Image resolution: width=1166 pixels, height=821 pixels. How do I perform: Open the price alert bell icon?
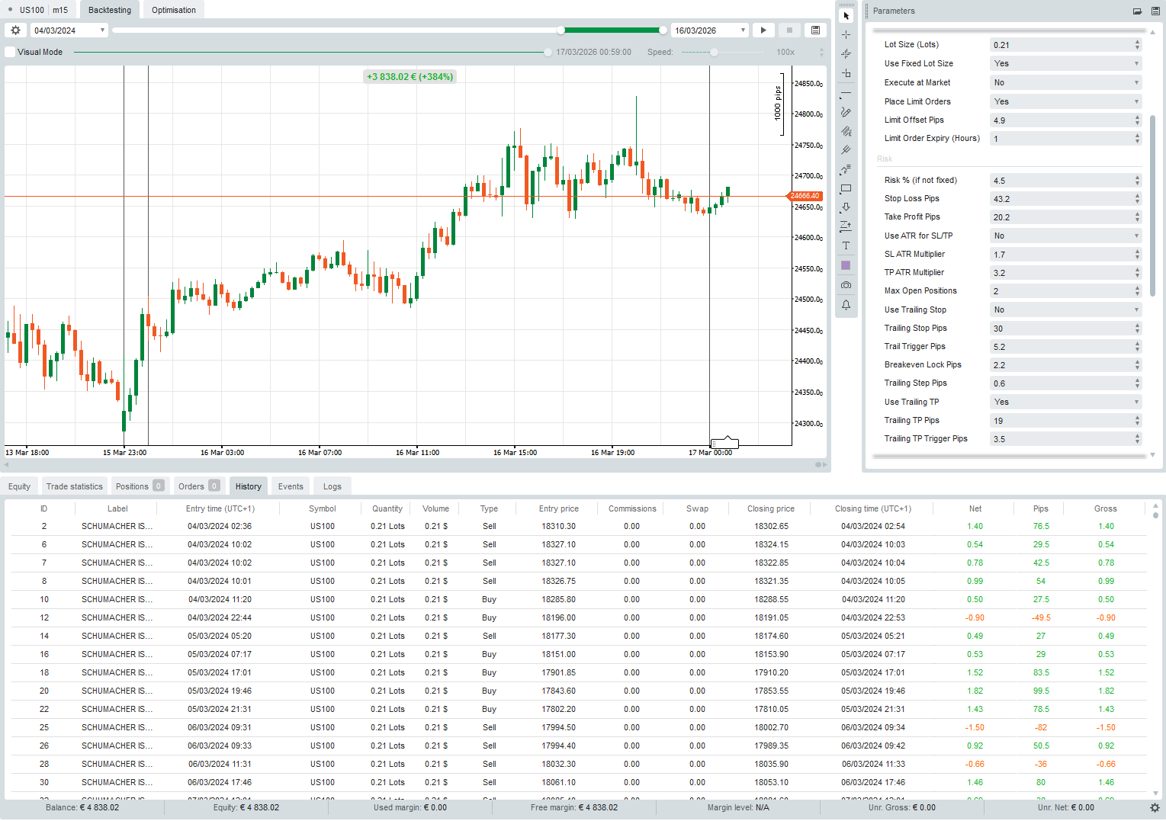(x=846, y=305)
